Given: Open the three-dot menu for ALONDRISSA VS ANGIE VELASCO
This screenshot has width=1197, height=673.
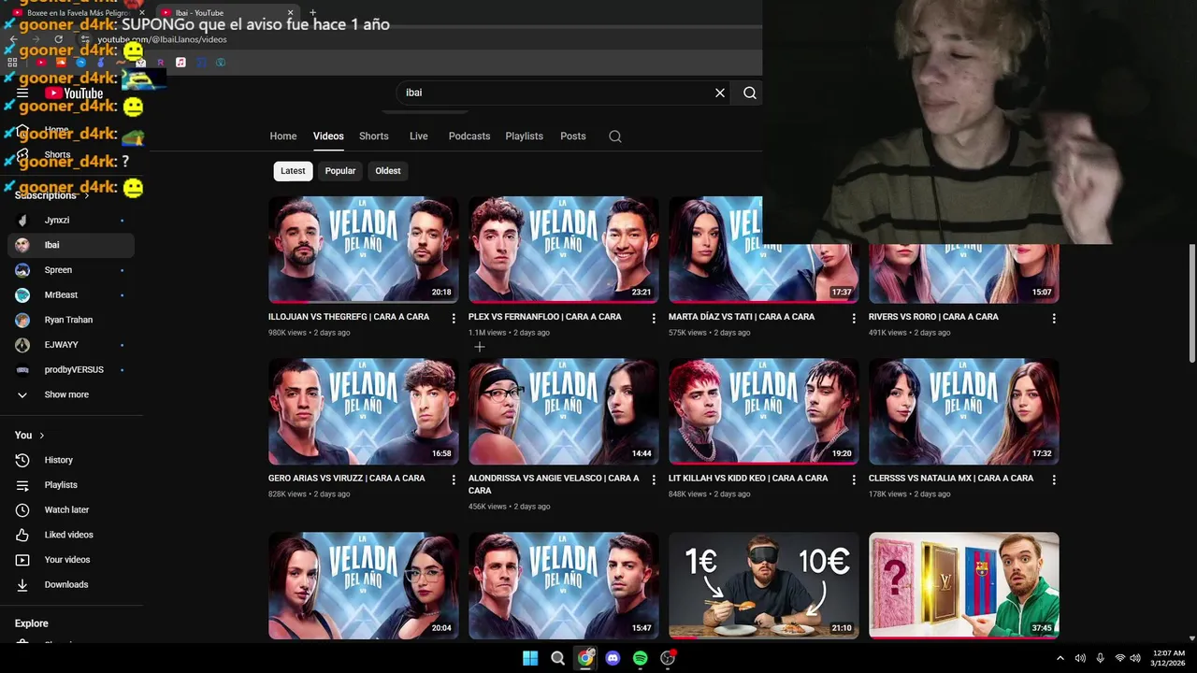Looking at the screenshot, I should click(x=654, y=480).
